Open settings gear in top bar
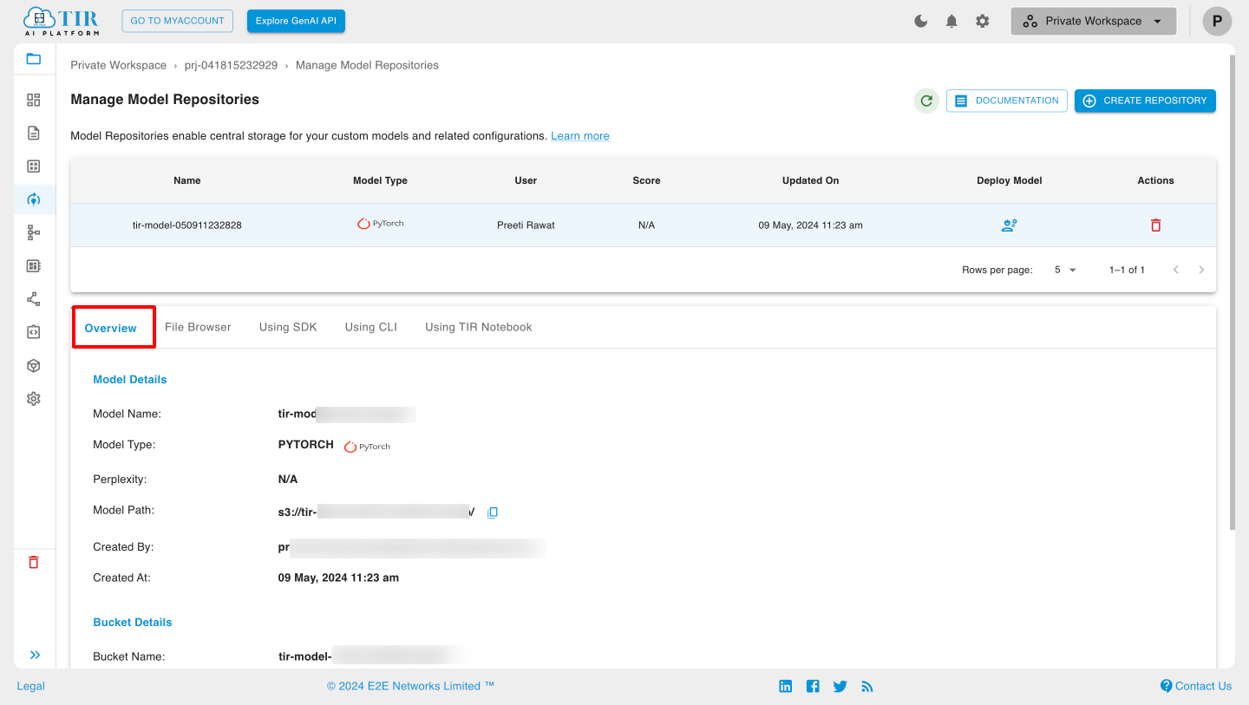Image resolution: width=1249 pixels, height=705 pixels. [982, 21]
